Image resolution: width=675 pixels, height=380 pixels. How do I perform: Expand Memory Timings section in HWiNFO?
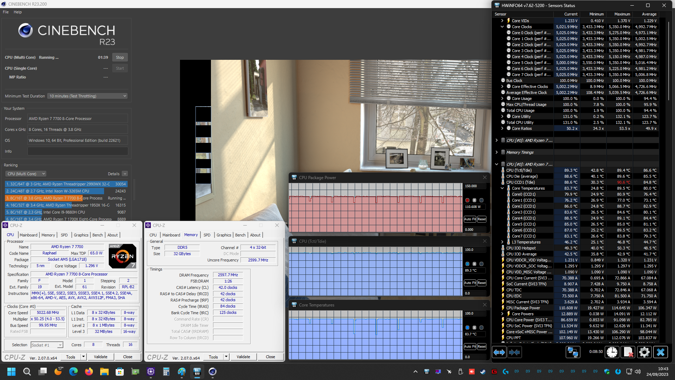point(497,152)
